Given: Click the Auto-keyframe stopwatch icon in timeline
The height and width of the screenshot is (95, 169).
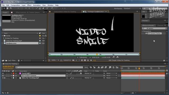Looking at the screenshot, I should pyautogui.click(x=114, y=68).
